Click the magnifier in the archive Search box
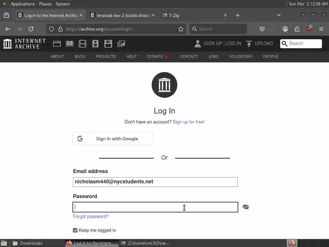Screen dimensions: 329x247 coord(285,43)
